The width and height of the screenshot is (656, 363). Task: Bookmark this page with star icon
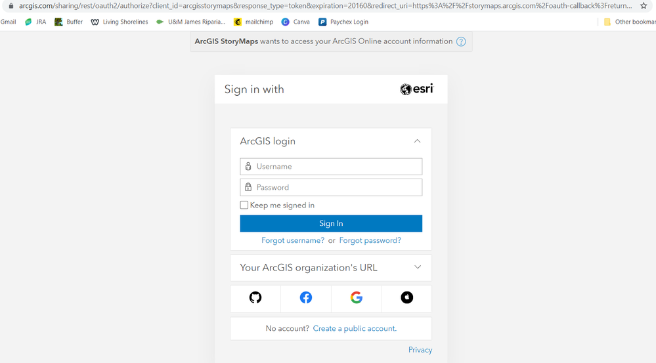coord(644,6)
